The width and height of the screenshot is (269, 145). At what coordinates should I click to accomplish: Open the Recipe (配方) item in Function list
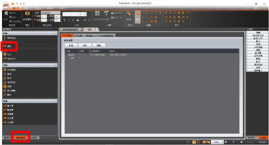7,78
